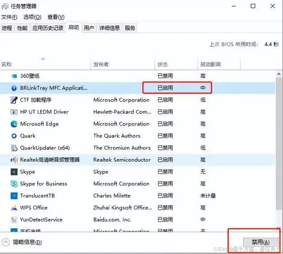Click the Quark browser icon
The width and height of the screenshot is (283, 254).
pyautogui.click(x=14, y=136)
